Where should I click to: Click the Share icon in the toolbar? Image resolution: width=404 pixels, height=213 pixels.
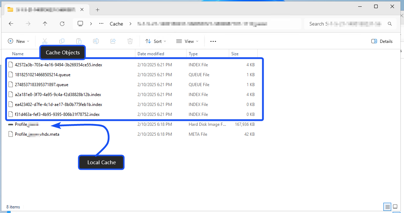113,41
